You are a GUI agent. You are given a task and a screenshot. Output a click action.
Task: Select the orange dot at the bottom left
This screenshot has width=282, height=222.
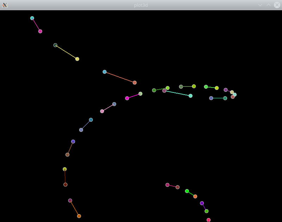click(78, 216)
